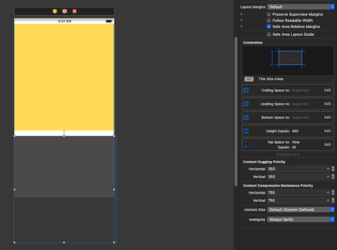Click Edit on Height Equals constraint
Viewport: 337px width, 250px height.
(x=328, y=131)
